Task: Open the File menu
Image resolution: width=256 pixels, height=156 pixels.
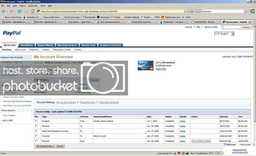Action: [3, 6]
